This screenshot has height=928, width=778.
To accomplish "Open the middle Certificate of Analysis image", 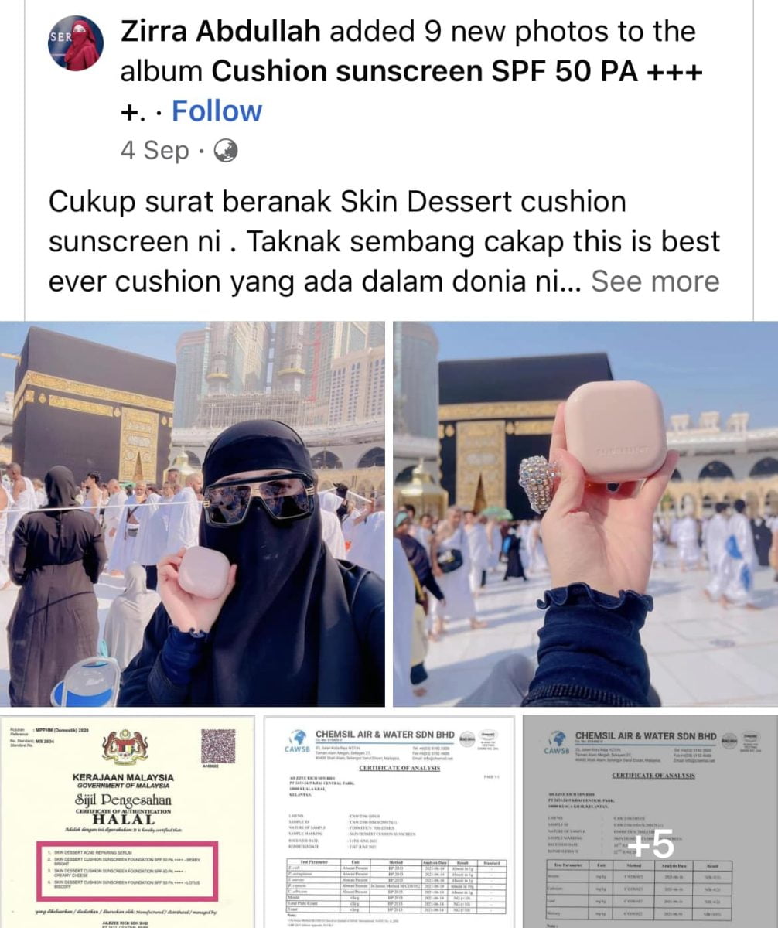I will 389,821.
